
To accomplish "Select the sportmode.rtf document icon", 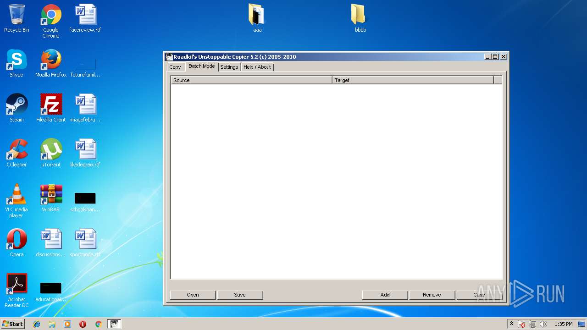I will (85, 243).
